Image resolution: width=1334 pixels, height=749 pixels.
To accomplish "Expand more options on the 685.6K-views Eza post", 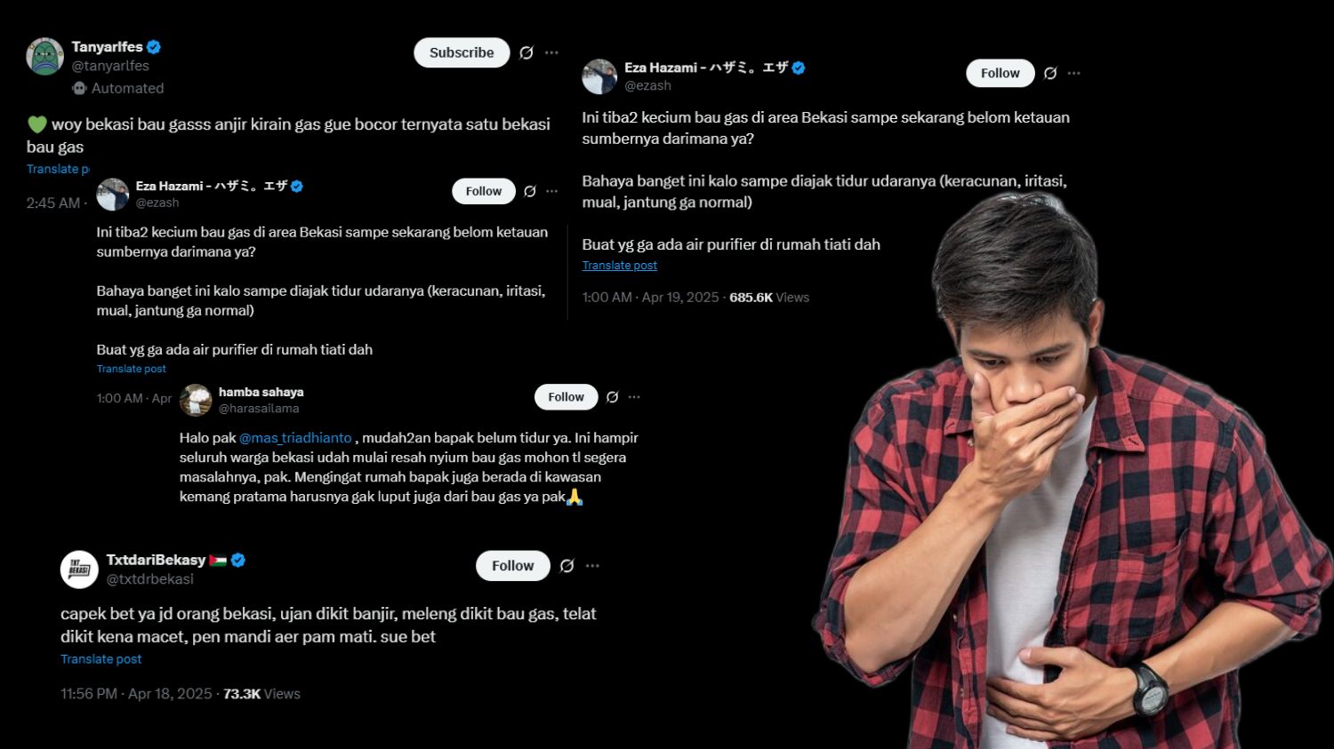I will [1074, 74].
